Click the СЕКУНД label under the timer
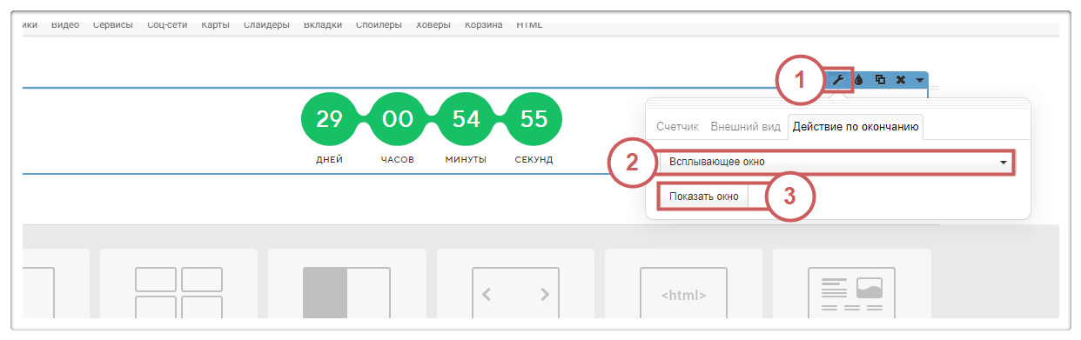This screenshot has height=340, width=1081. coord(534,161)
